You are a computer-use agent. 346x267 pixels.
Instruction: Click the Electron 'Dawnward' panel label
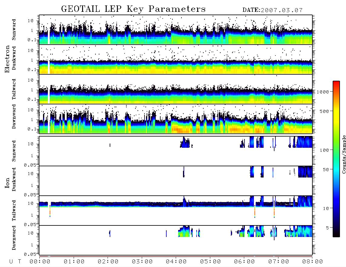pos(14,117)
